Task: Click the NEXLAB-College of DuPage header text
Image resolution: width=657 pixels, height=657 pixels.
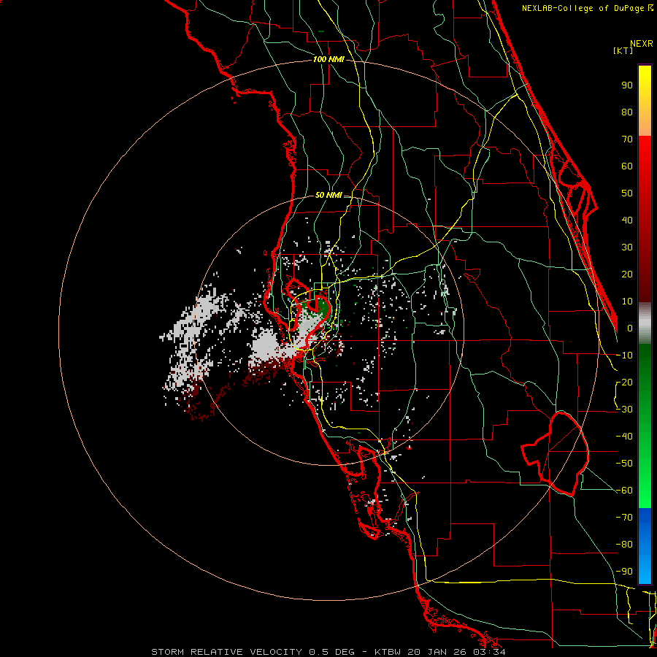Action: (587, 8)
